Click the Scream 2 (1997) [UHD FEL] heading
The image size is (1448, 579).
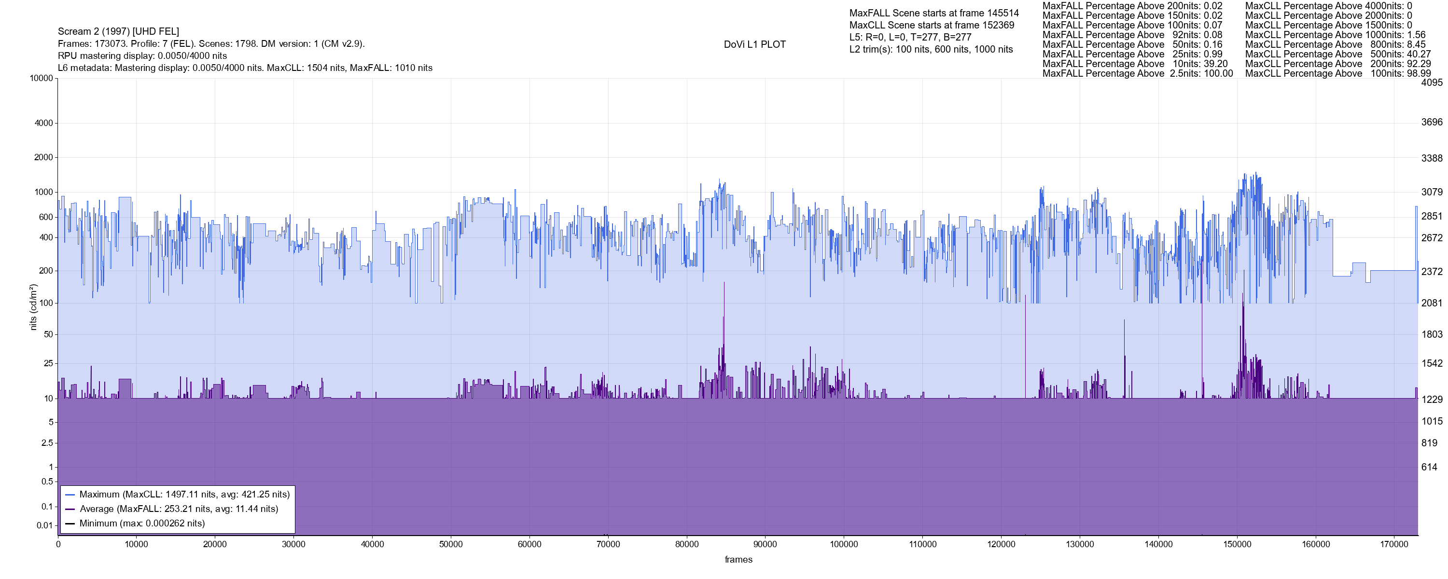(119, 31)
